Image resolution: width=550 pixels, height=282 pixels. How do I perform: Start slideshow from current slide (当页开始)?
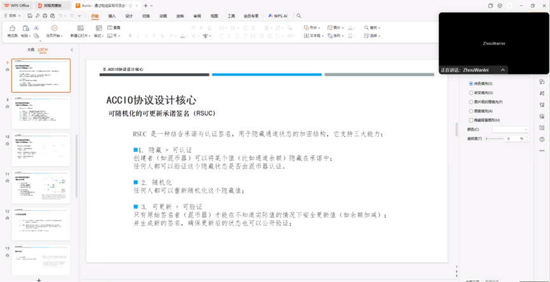pos(54,29)
